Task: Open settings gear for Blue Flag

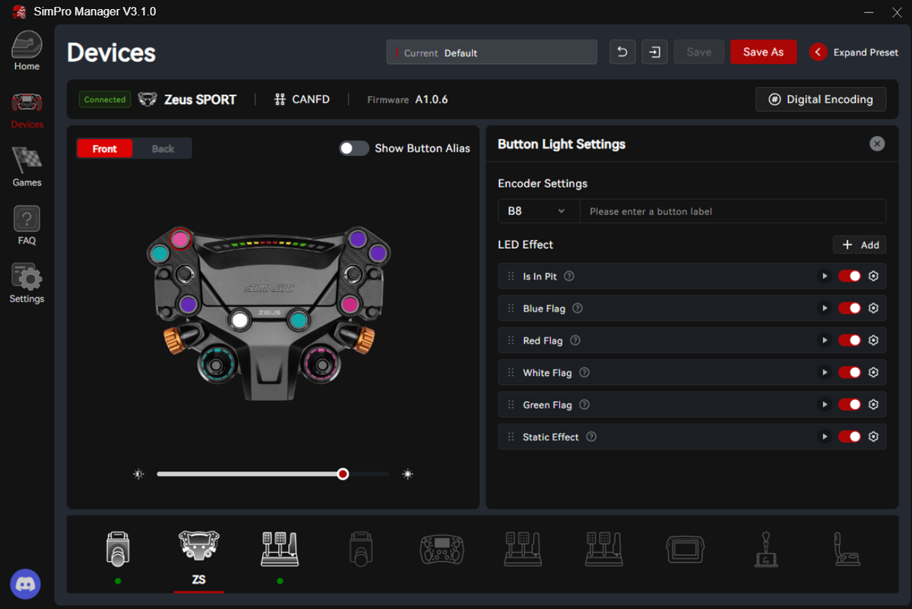Action: point(873,308)
